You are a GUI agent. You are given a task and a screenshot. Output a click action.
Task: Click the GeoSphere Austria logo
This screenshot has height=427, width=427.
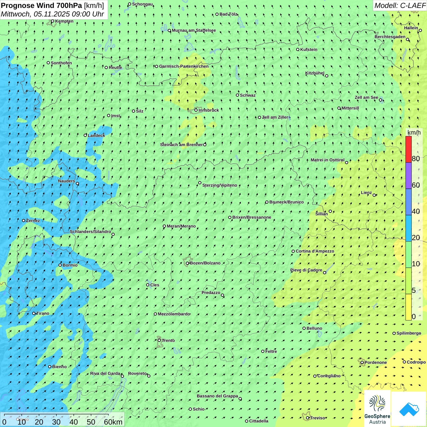pos(377,409)
